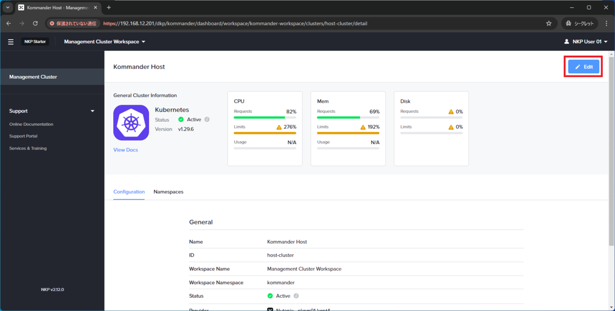Click the Kubernetes logo icon
This screenshot has width=615, height=311.
131,123
